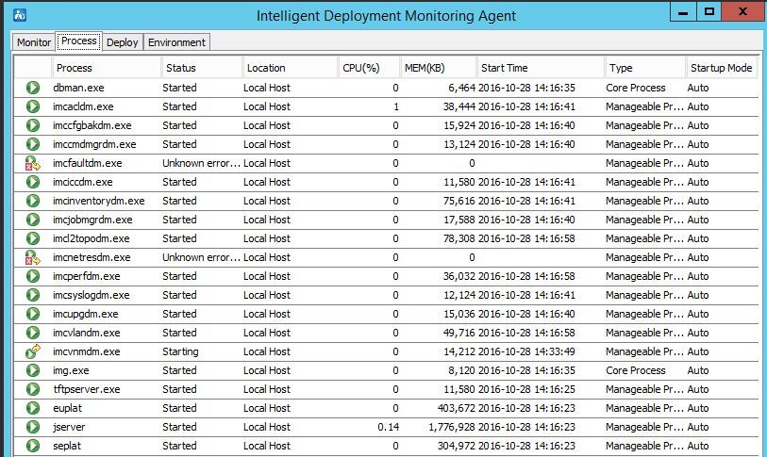Screen dimensions: 767x457
Task: Click the imcvnmdm.exe starting status icon
Action: [x=33, y=351]
